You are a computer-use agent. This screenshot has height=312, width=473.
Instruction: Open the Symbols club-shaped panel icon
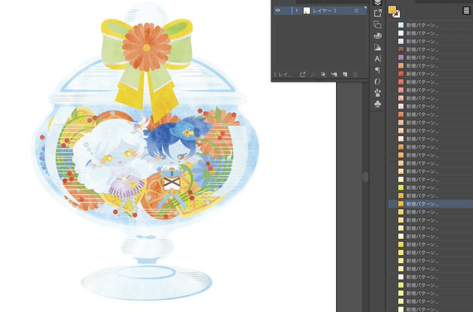[x=378, y=104]
